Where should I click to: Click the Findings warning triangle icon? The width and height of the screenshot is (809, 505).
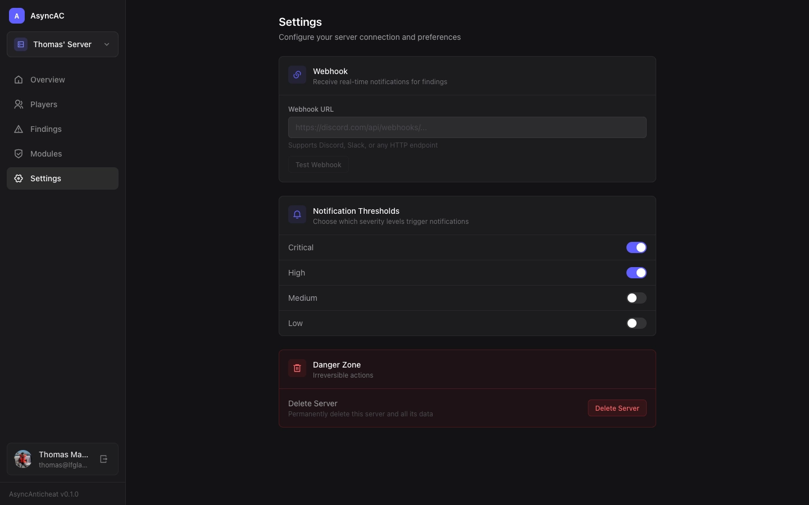point(19,129)
